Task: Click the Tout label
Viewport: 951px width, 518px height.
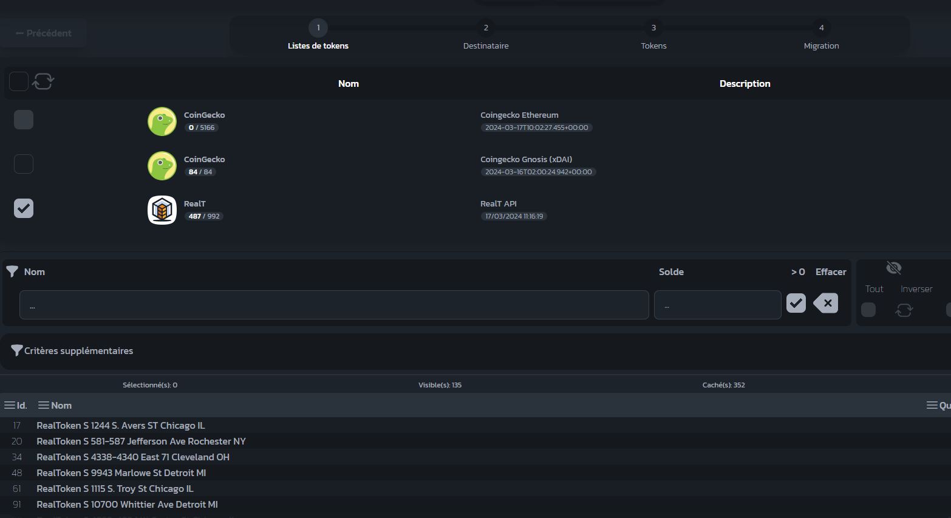Action: (x=874, y=289)
